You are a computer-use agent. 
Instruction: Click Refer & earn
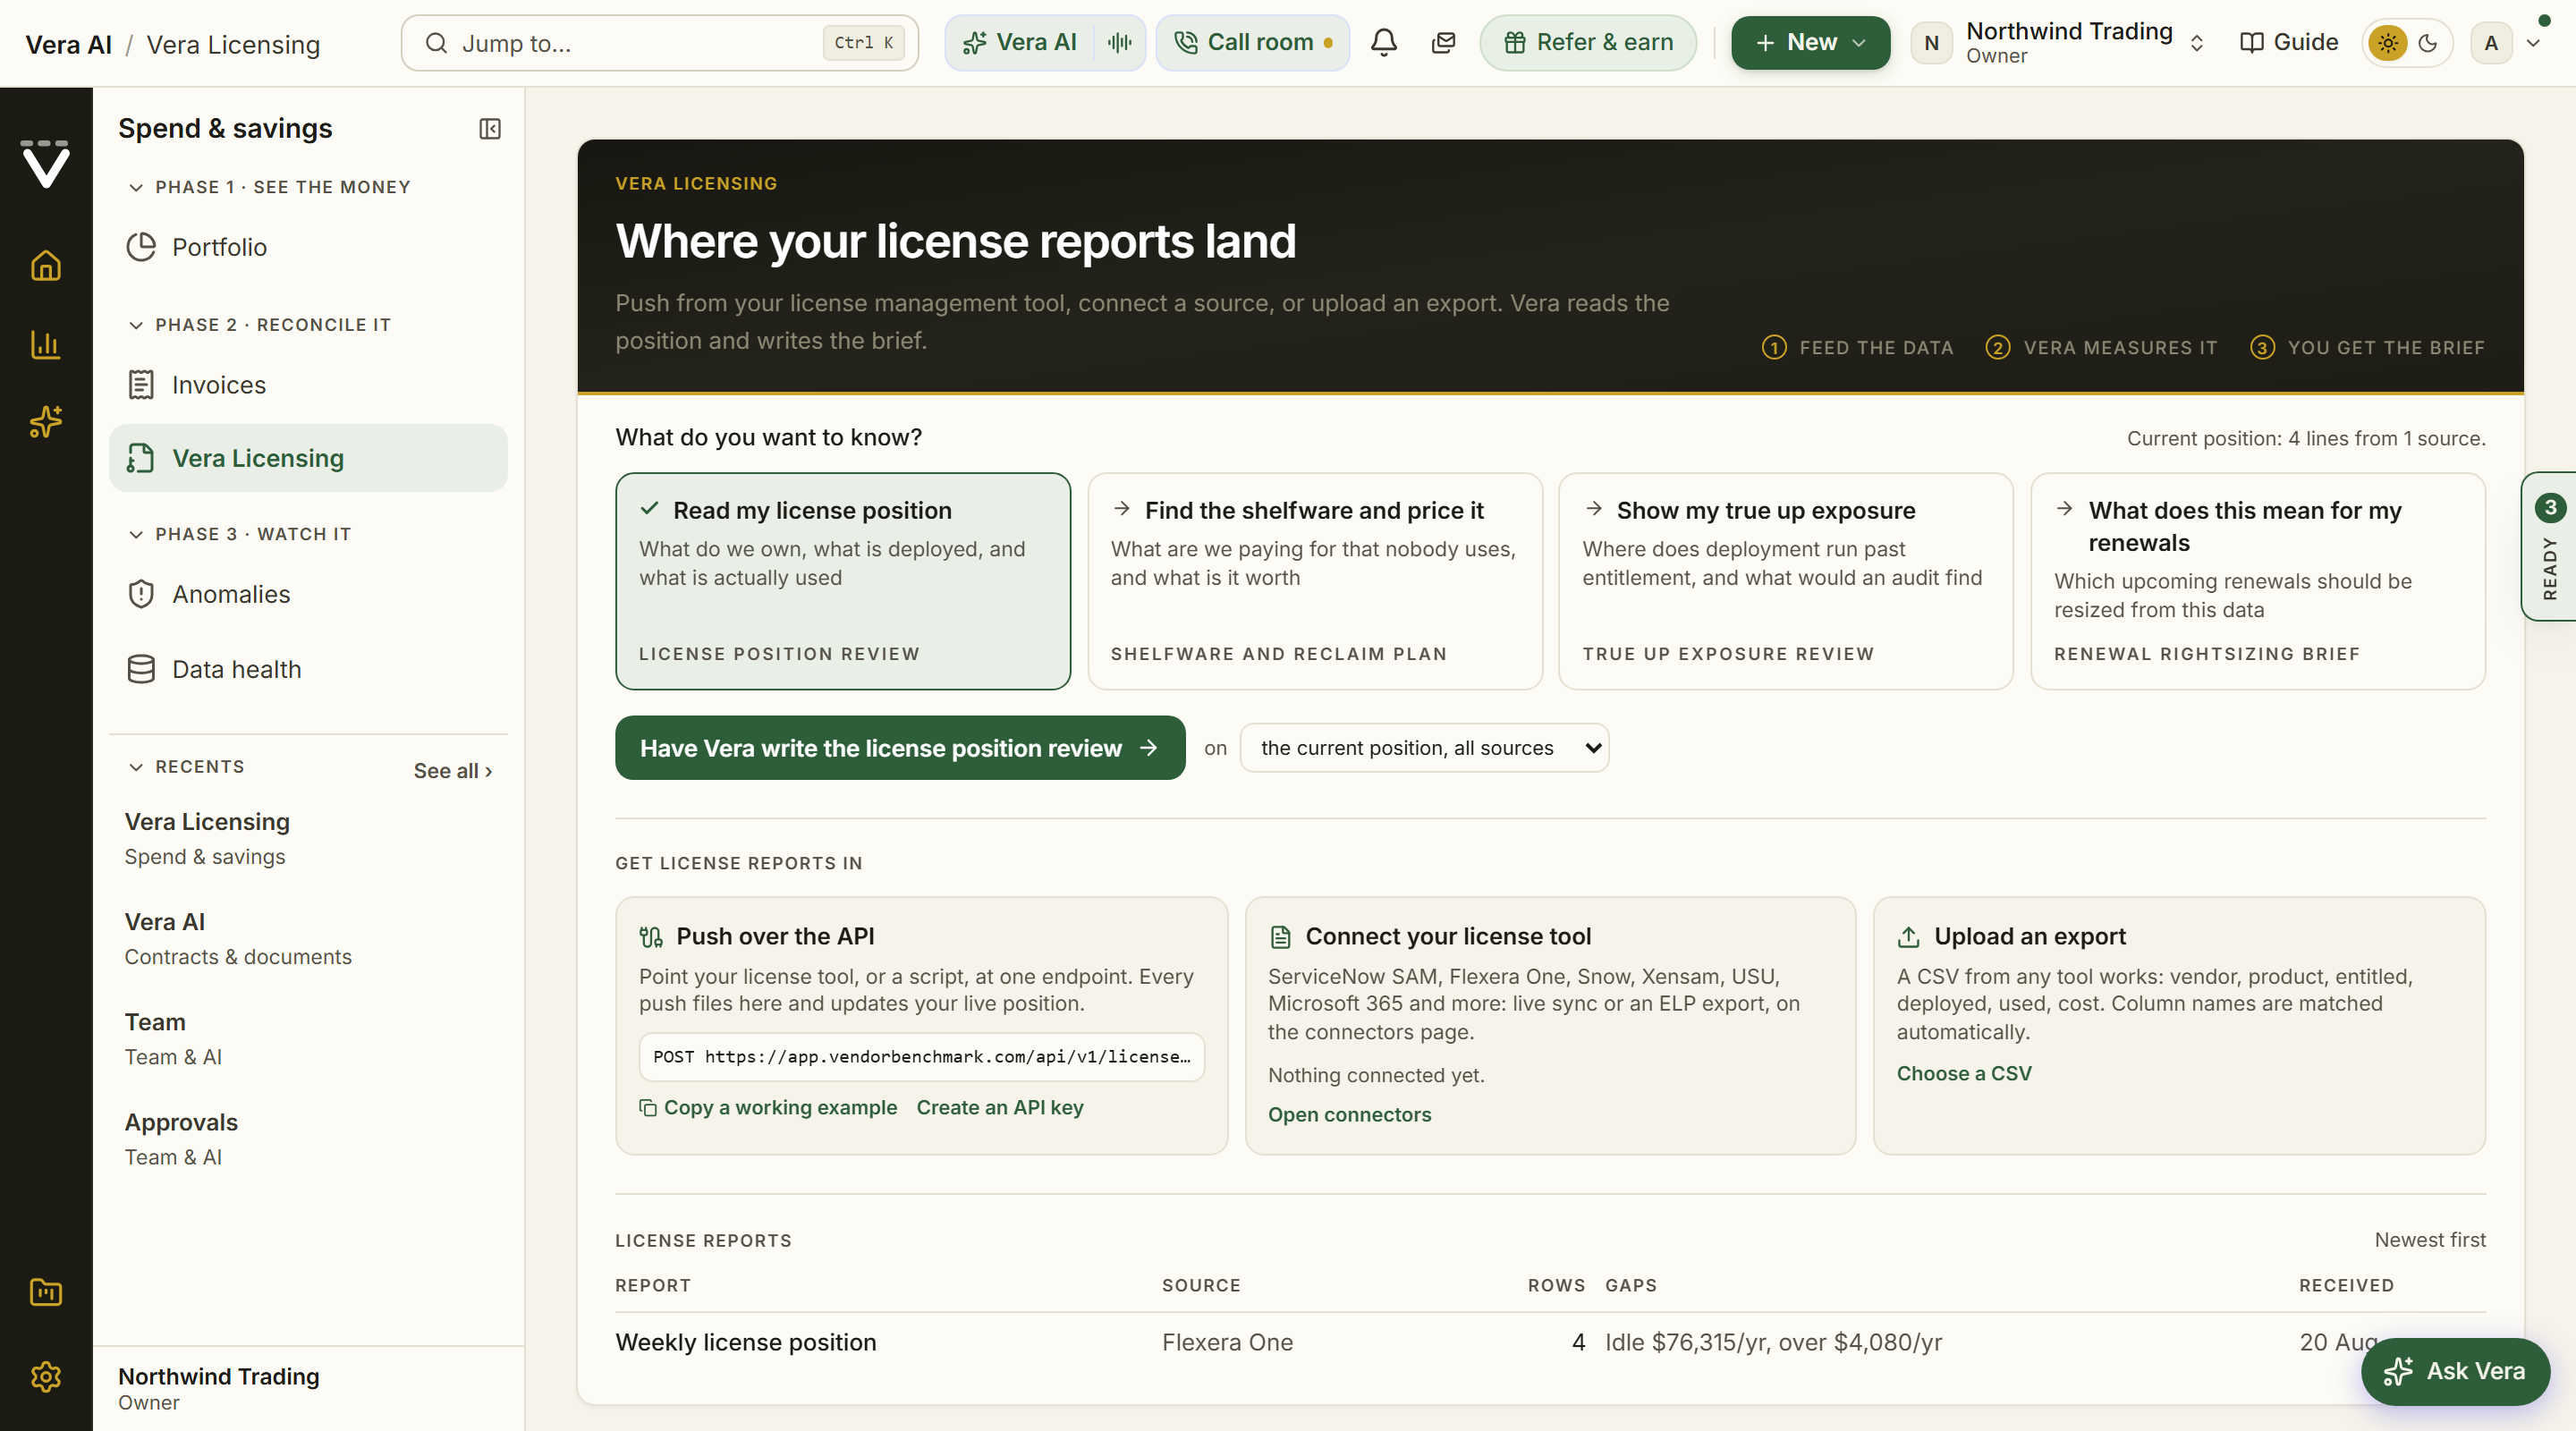pos(1588,42)
